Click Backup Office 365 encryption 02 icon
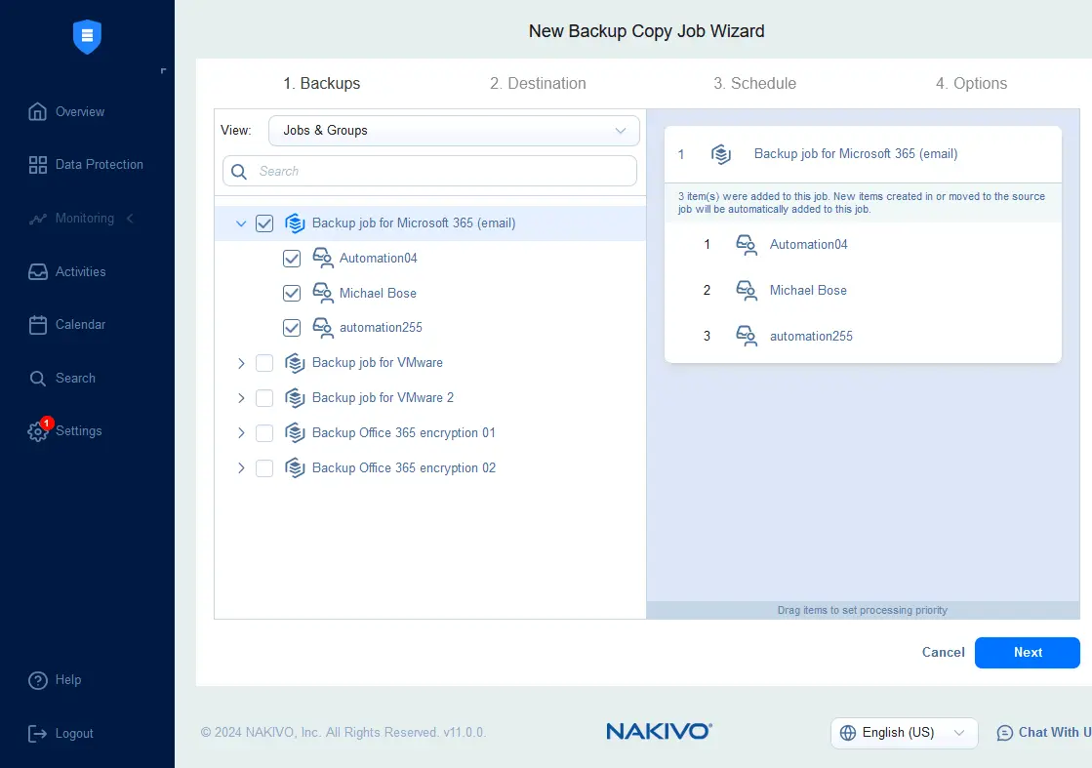Screen dimensions: 1092x768 tap(295, 467)
